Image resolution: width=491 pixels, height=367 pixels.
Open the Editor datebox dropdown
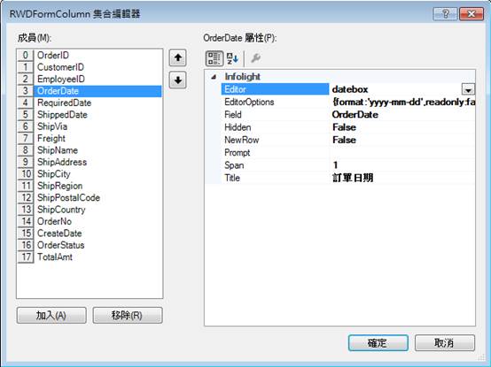tap(468, 89)
